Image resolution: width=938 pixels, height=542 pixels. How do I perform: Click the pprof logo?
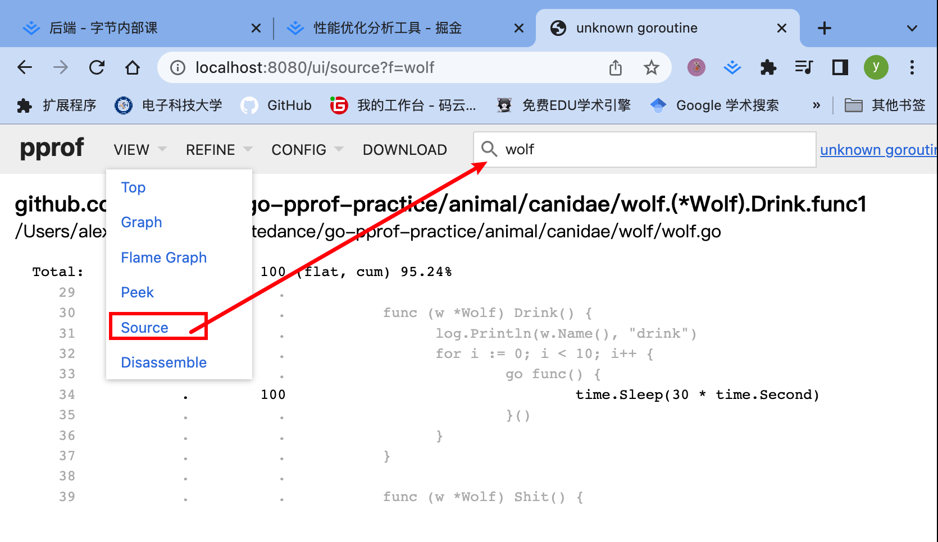(52, 149)
